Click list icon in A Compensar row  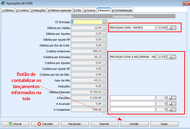[174, 110]
